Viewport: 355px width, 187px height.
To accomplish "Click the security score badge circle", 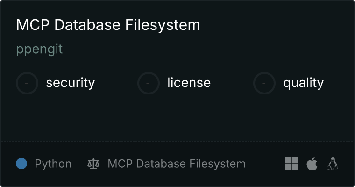I will (x=27, y=83).
